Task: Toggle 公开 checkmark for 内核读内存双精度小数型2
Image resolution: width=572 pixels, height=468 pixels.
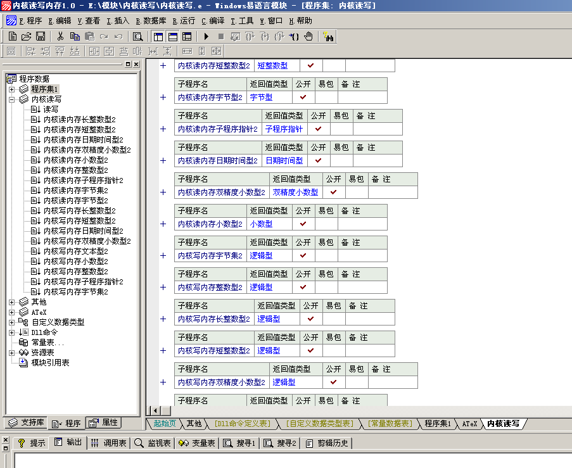Action: click(334, 193)
